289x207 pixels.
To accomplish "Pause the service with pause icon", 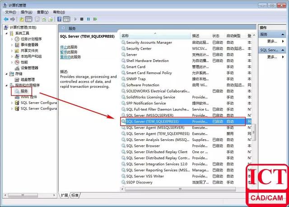I will [89, 19].
